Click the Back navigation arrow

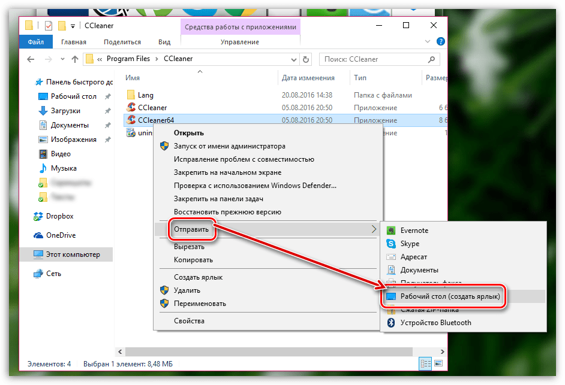31,59
